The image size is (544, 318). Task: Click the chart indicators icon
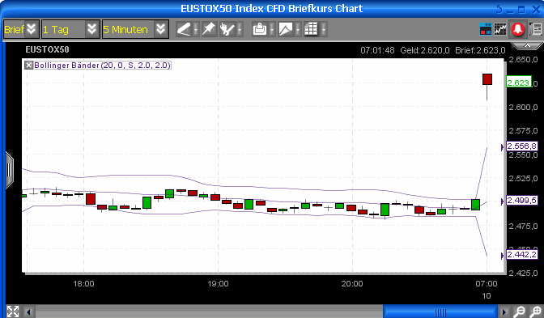500,29
